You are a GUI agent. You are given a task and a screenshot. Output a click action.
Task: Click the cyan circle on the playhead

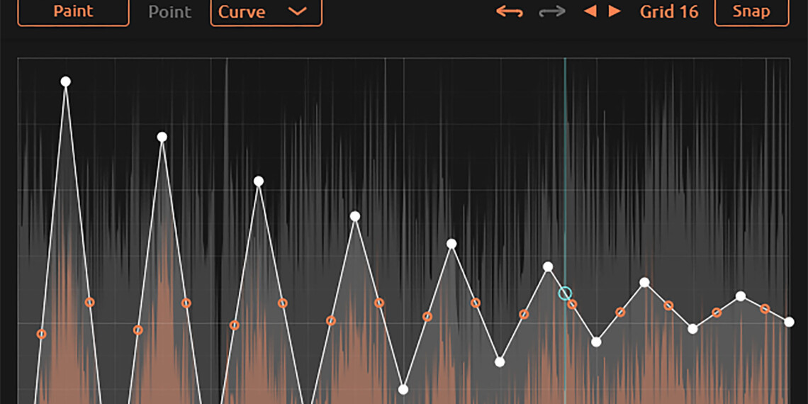(x=565, y=293)
